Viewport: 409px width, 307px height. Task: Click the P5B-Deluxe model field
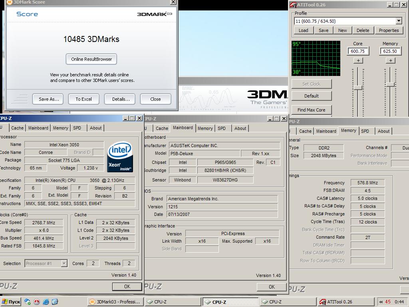pyautogui.click(x=204, y=153)
